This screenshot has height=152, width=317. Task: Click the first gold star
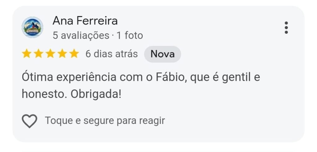[27, 54]
